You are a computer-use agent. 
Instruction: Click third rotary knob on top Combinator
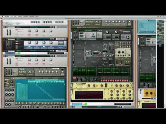pos(44,31)
